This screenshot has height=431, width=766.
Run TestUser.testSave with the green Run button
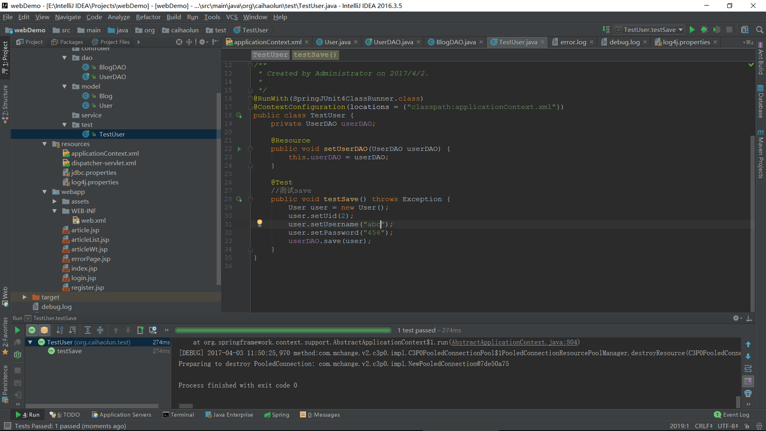tap(692, 30)
